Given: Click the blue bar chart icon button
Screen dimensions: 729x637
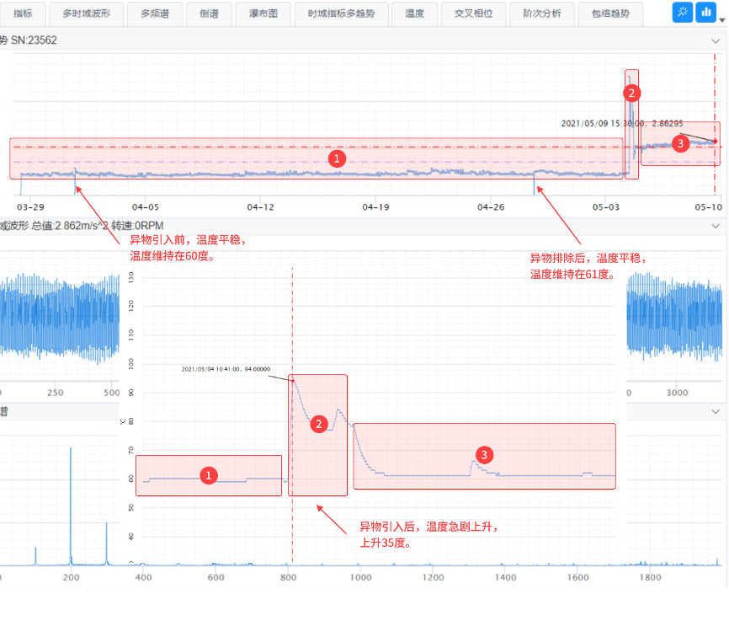Looking at the screenshot, I should click(705, 13).
